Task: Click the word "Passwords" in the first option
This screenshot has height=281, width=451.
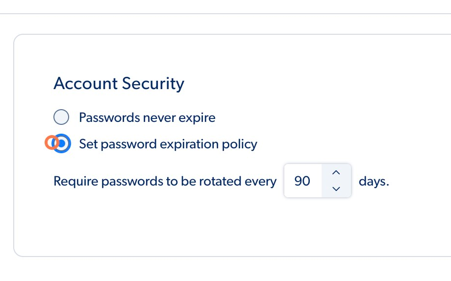Action: click(108, 118)
